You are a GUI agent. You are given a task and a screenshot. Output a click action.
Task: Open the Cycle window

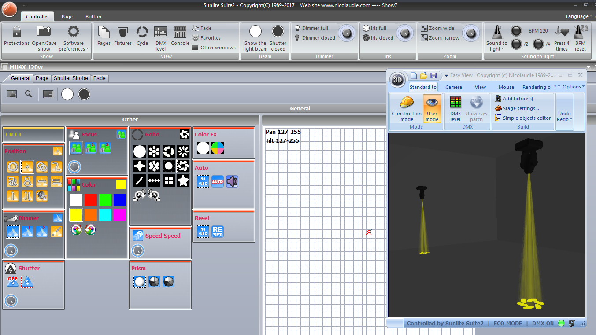coord(142,36)
